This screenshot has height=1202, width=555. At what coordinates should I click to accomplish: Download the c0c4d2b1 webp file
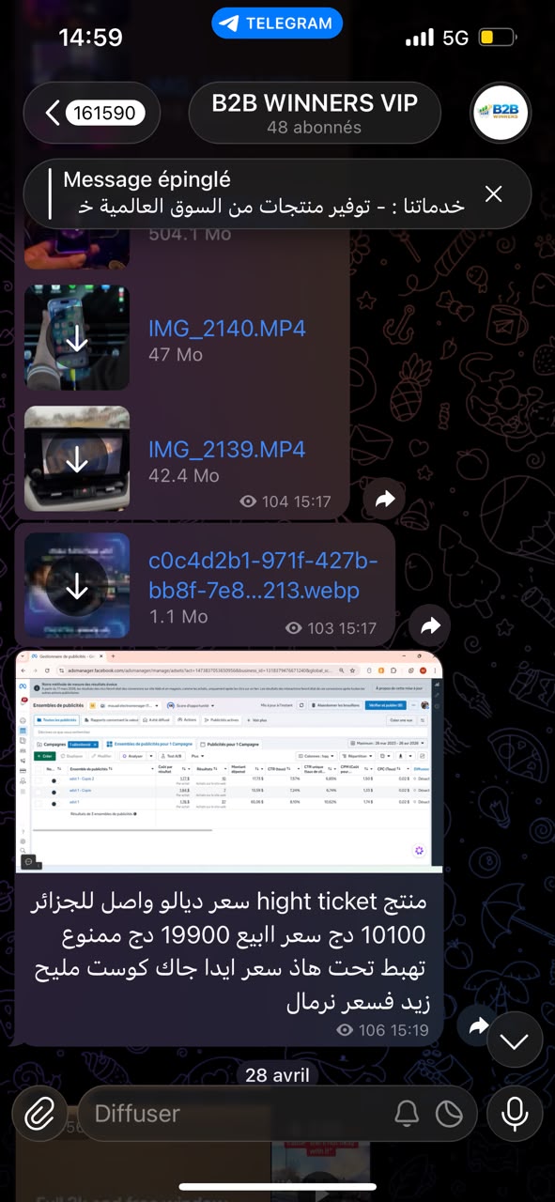pyautogui.click(x=77, y=587)
